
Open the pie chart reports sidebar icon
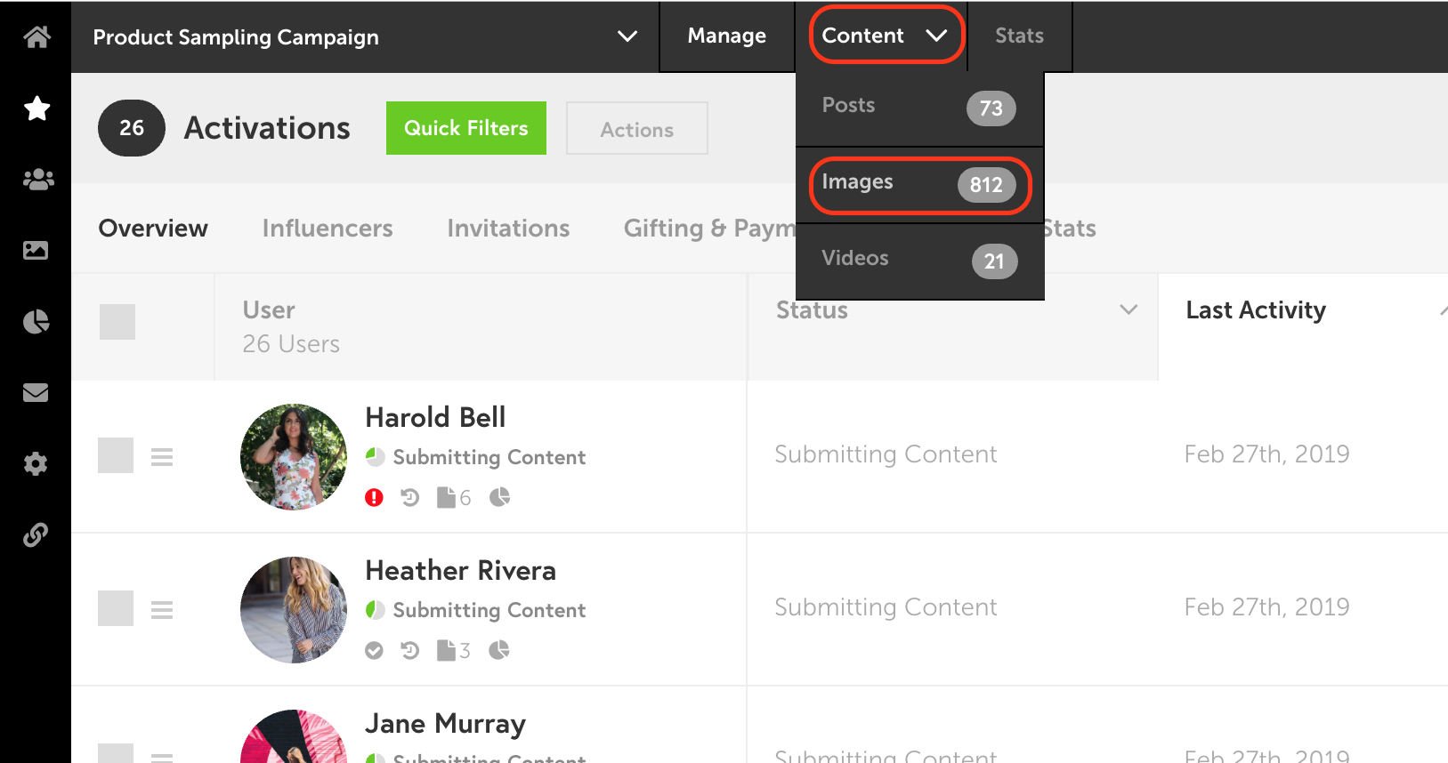pos(36,322)
